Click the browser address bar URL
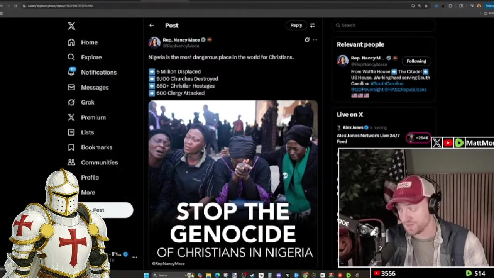494x278 pixels. [x=61, y=6]
